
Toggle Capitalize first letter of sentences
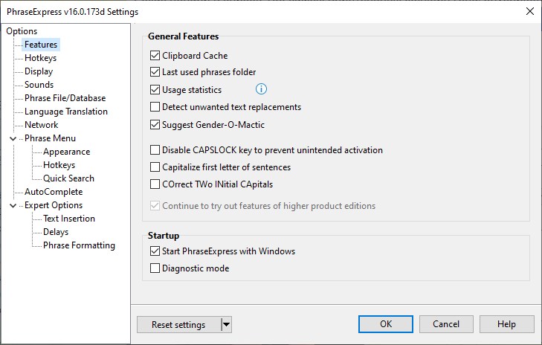click(x=155, y=167)
